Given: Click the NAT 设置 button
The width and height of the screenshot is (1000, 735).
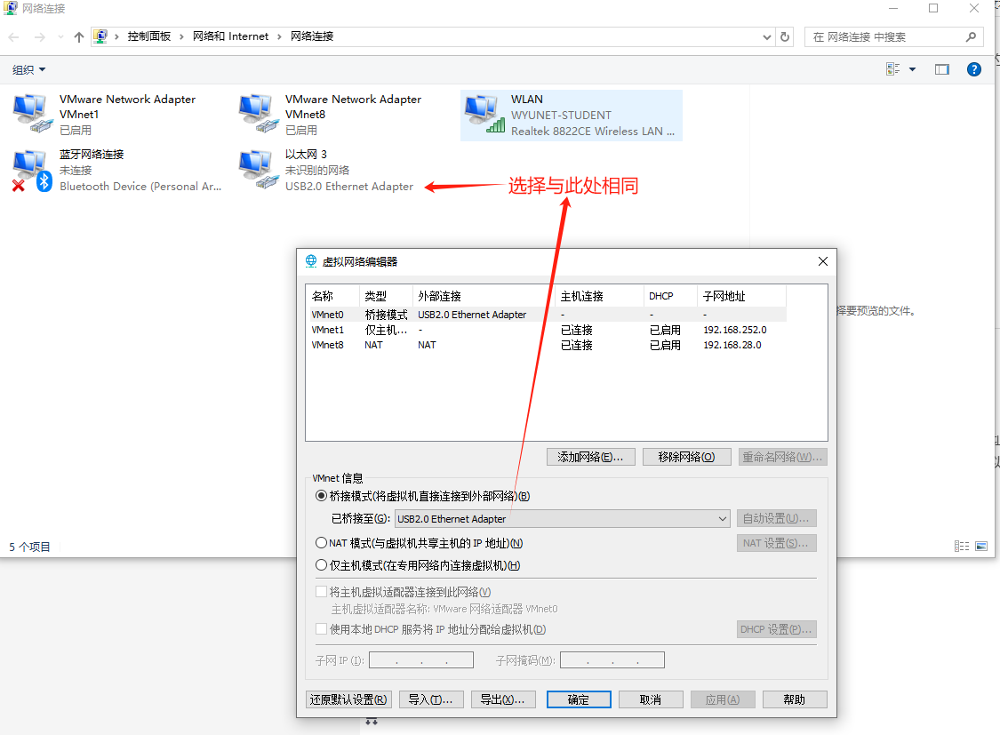Looking at the screenshot, I should coord(776,543).
